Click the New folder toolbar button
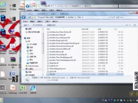The image size is (138, 103). 51,25
